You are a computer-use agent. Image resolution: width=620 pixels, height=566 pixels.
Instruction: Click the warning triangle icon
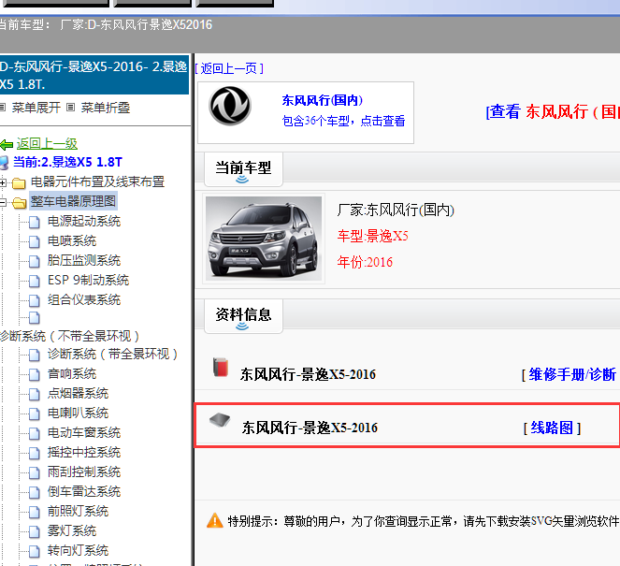point(215,520)
